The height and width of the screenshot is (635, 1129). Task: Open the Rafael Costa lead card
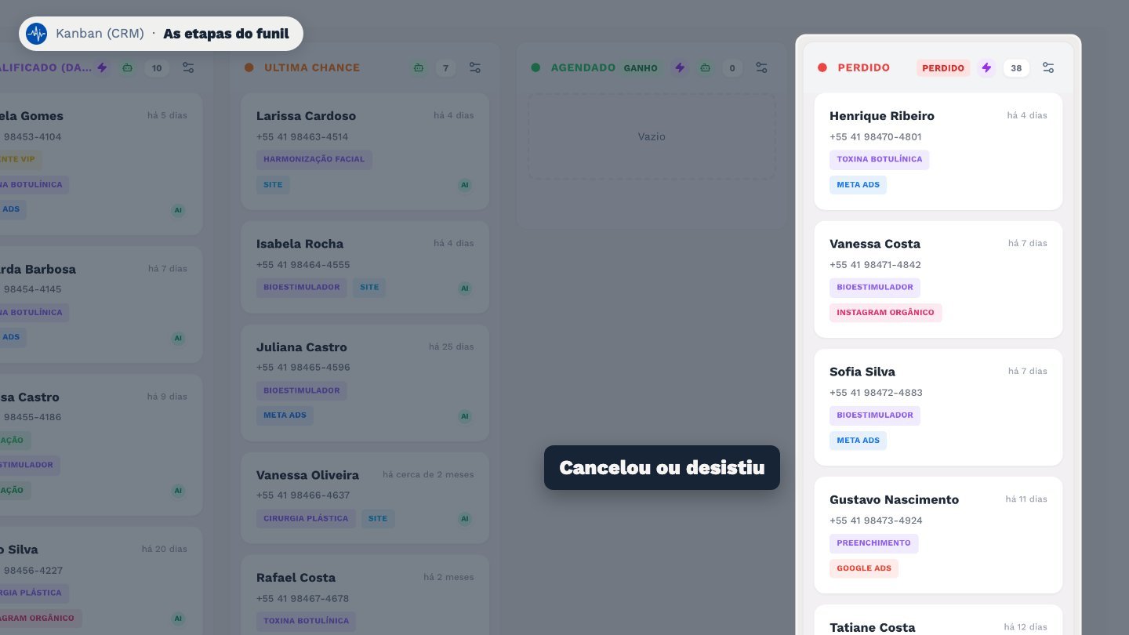(365, 595)
